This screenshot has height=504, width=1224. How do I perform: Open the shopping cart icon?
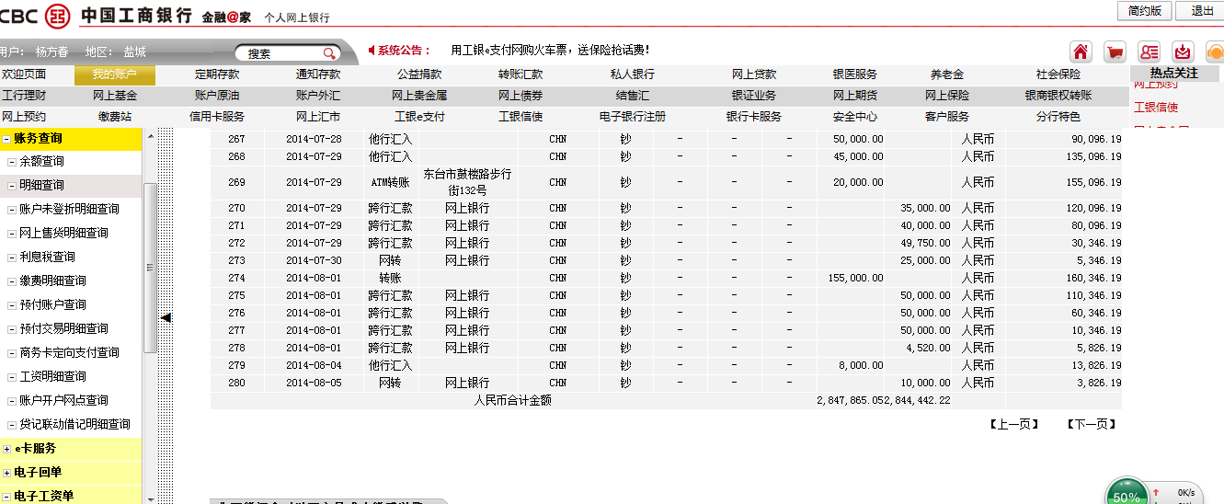pyautogui.click(x=1115, y=52)
